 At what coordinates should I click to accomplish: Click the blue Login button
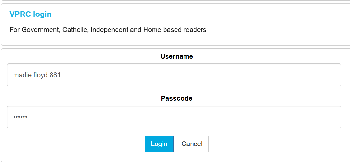159,144
